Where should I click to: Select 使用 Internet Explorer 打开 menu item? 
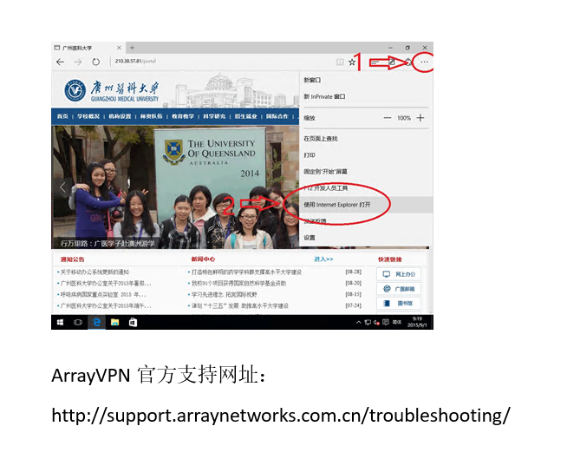pyautogui.click(x=339, y=203)
